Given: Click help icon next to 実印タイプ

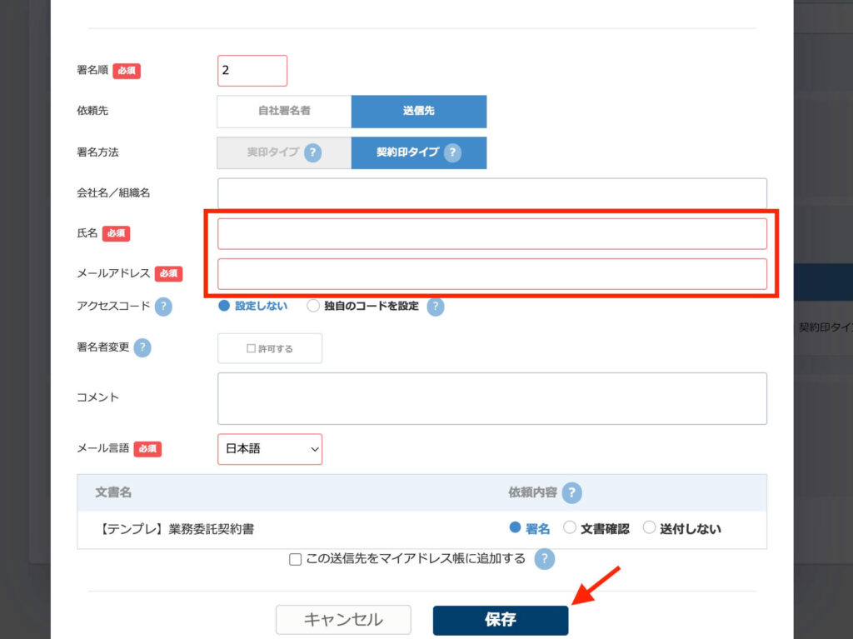Looking at the screenshot, I should (312, 153).
